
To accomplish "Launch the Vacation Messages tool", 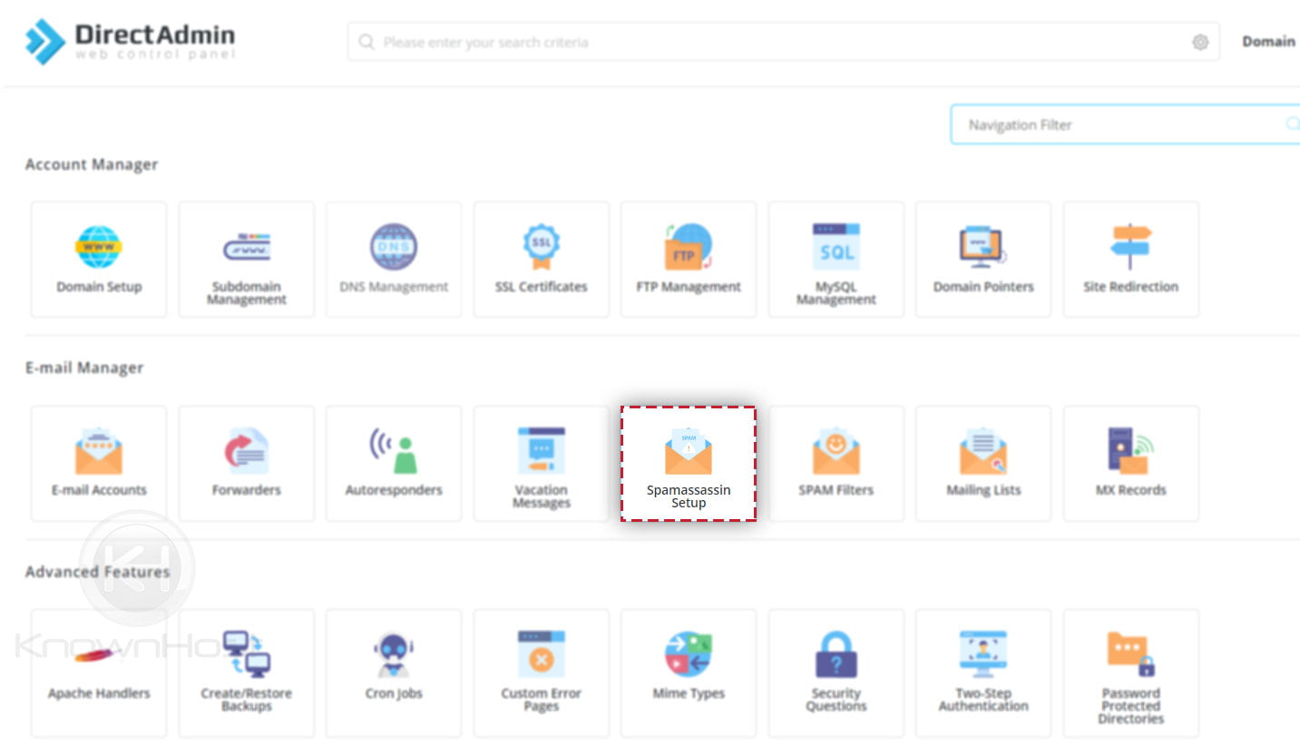I will point(541,463).
